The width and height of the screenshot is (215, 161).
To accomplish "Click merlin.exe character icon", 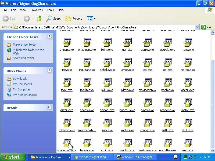I will 87,83.
